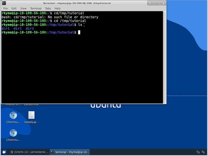This screenshot has width=208, height=156.
Task: Open the Terminal menu in menu bar
Action: [36, 8]
